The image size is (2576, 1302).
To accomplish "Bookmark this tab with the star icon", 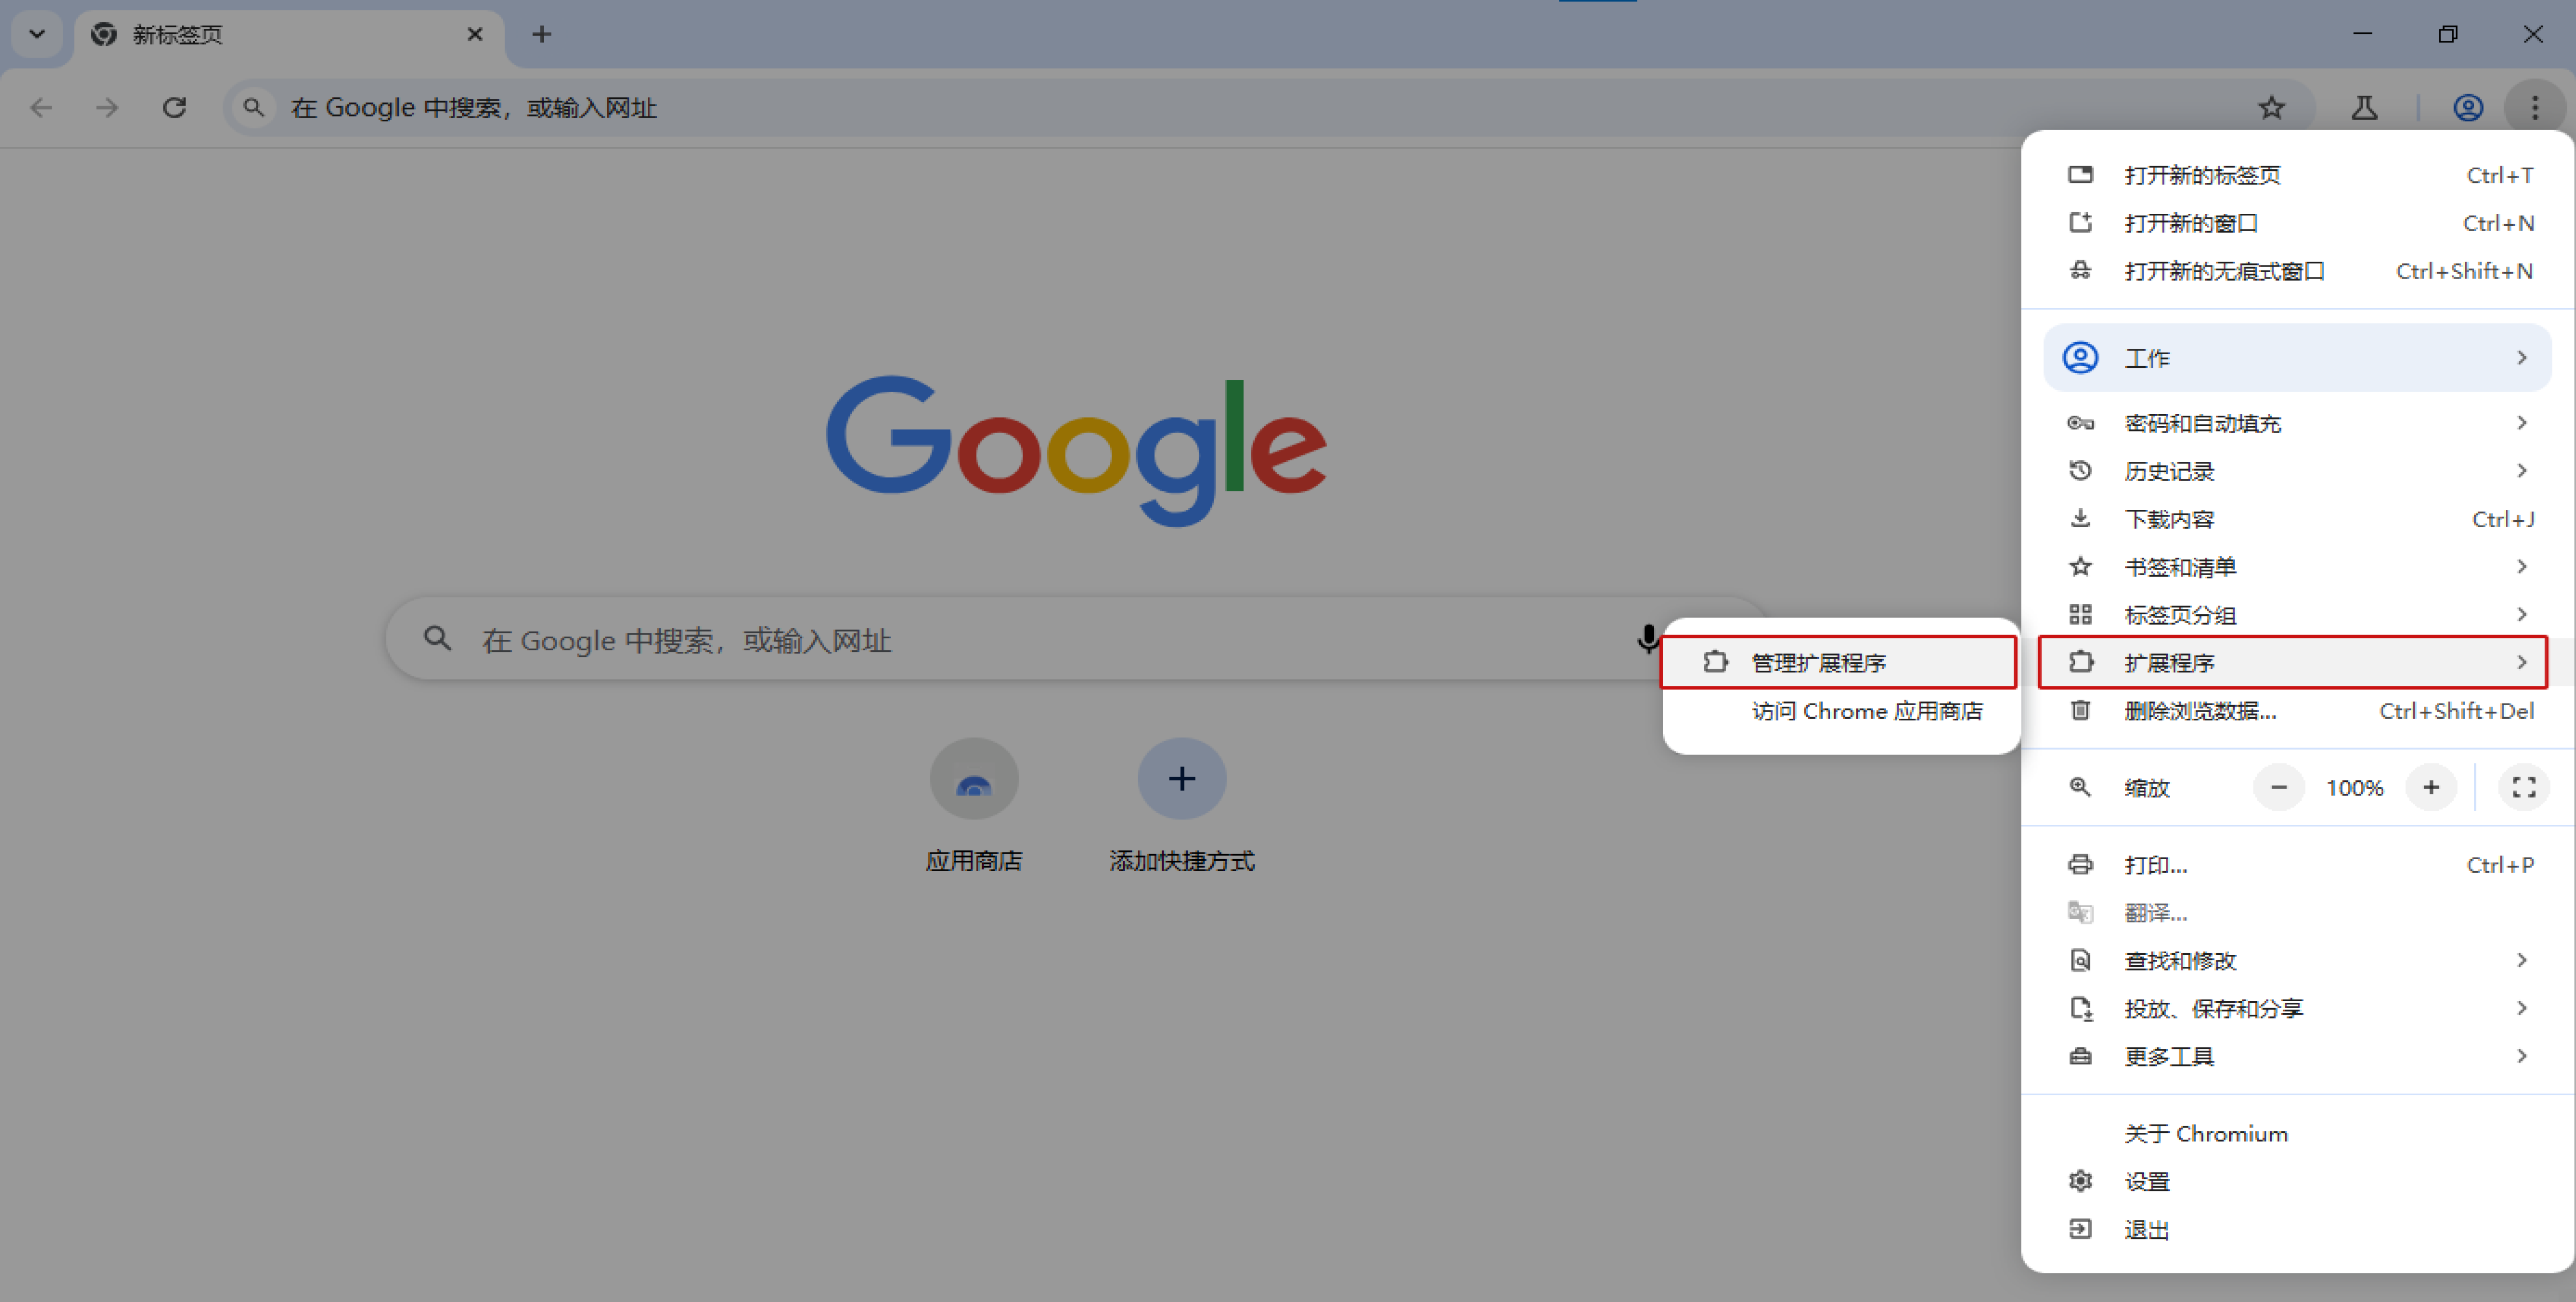I will [x=2271, y=107].
